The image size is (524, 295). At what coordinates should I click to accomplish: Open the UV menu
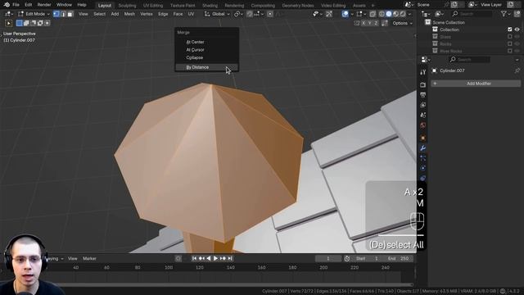point(191,14)
